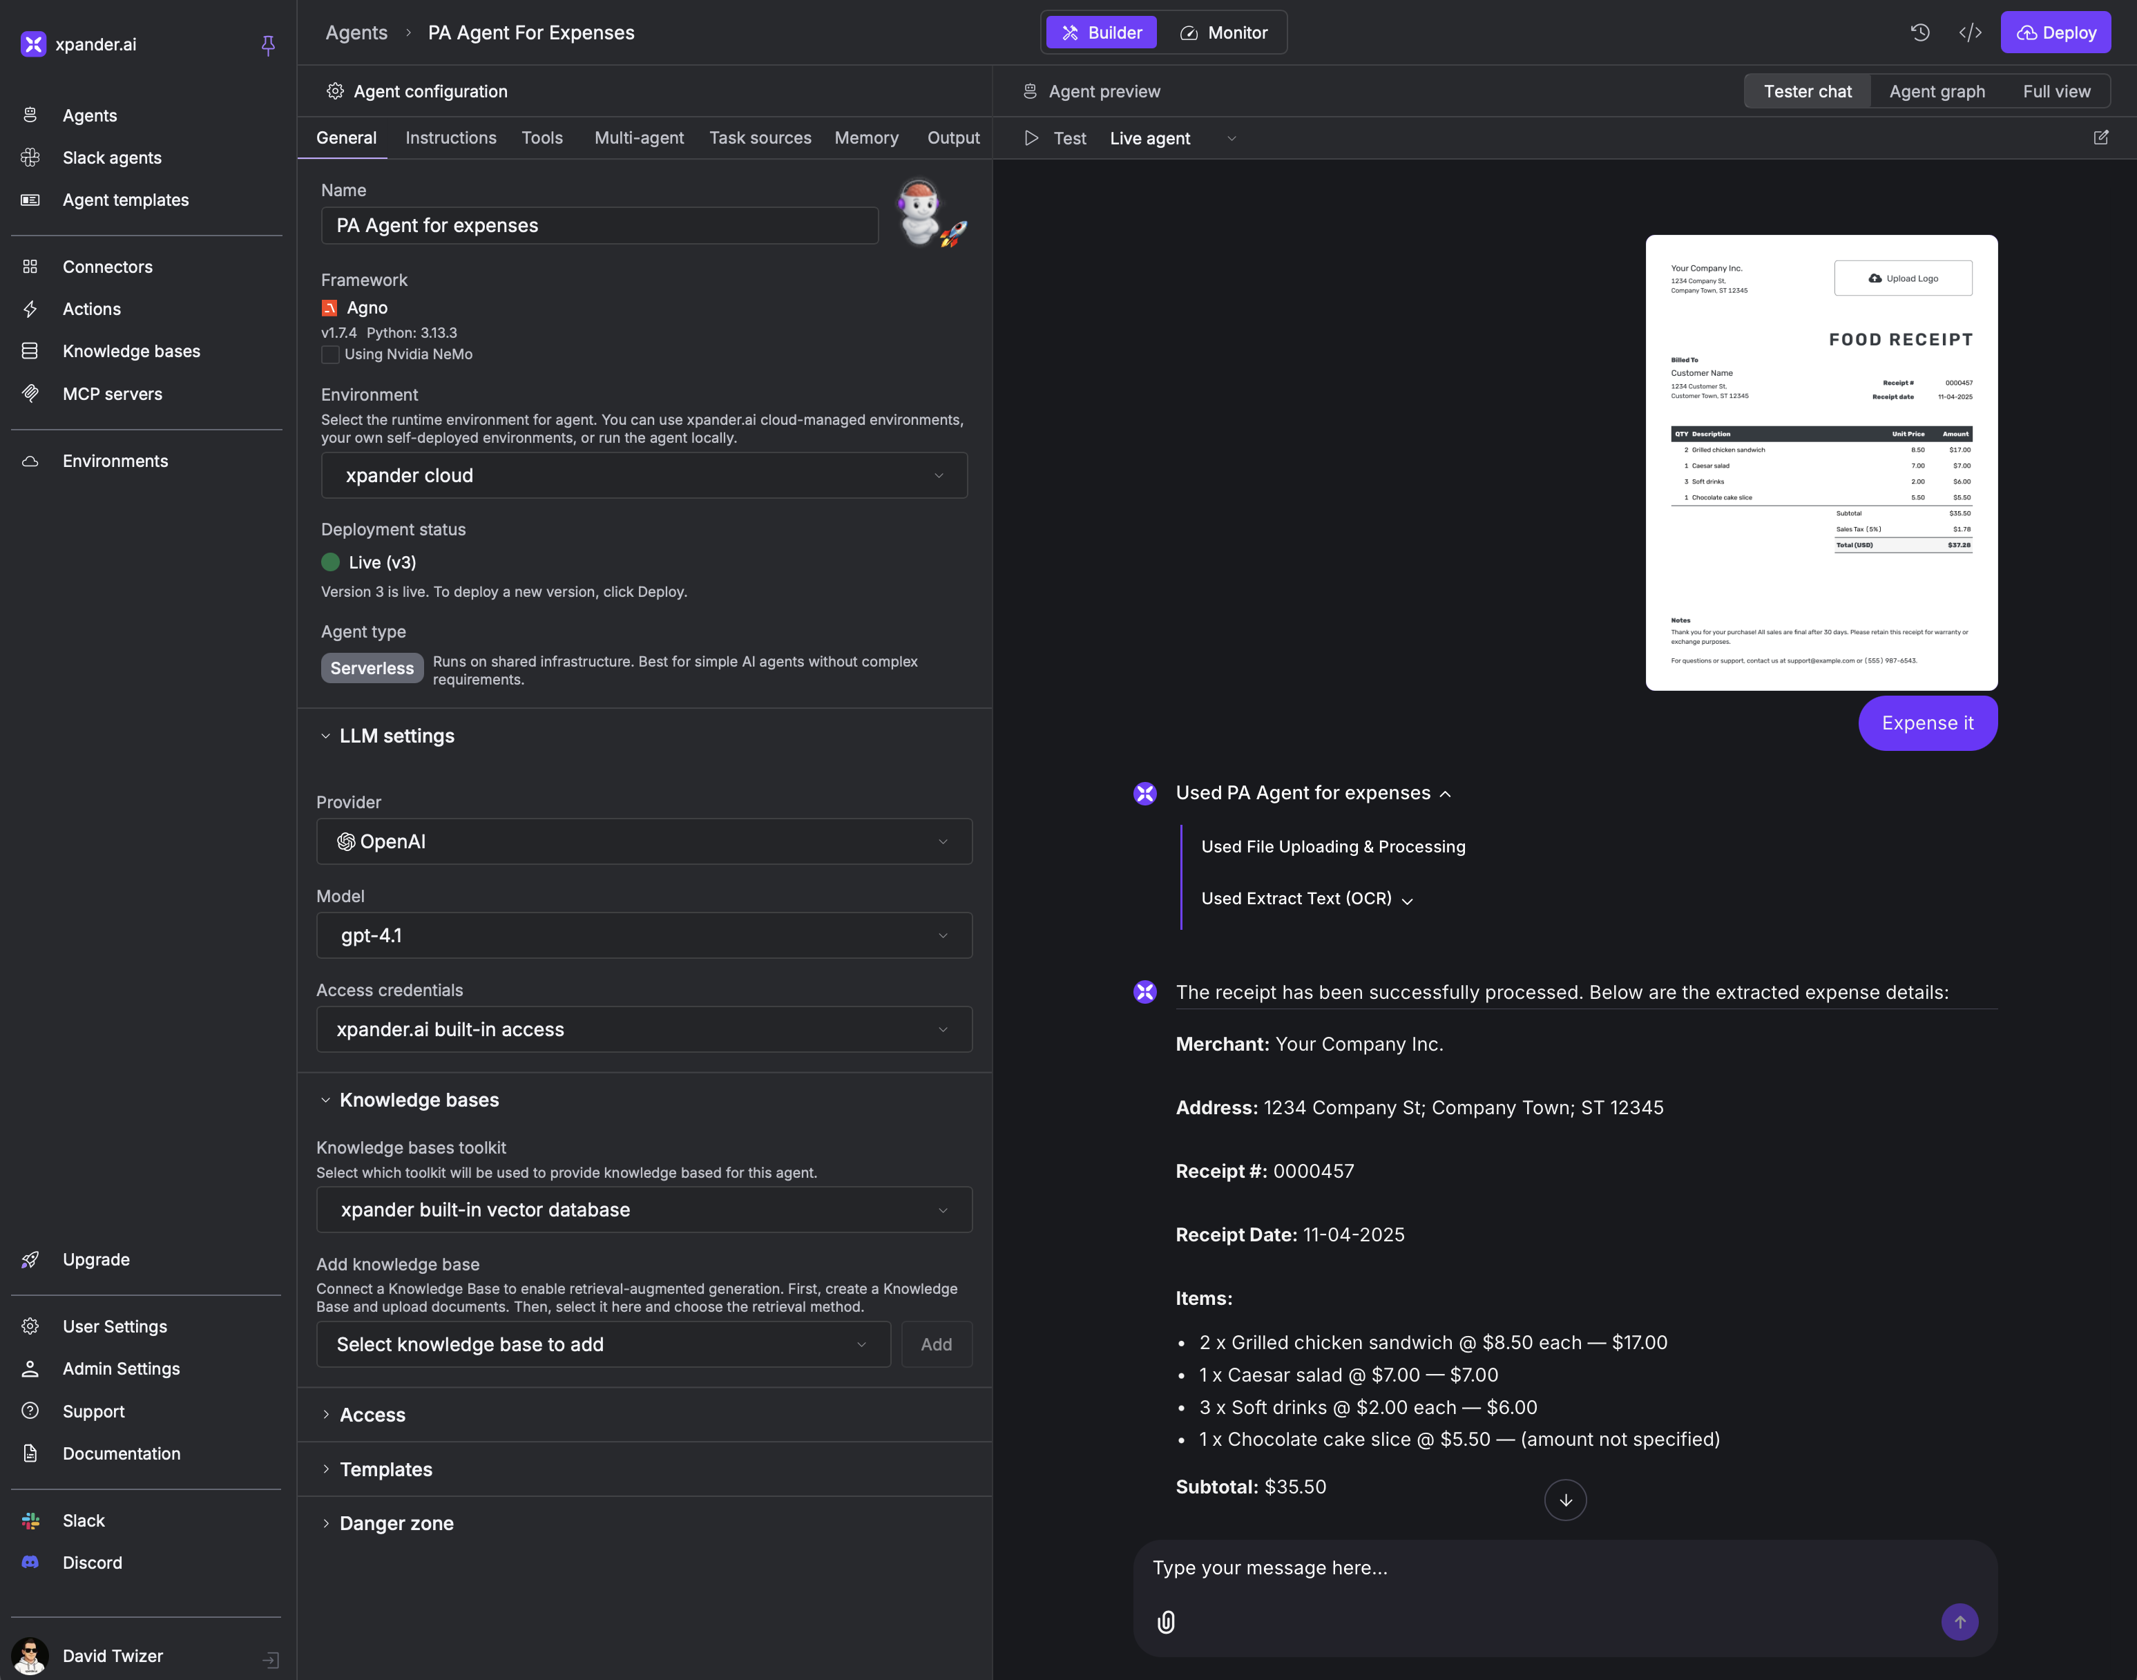
Task: Enable Using Nvidia NeMo checkbox
Action: [x=330, y=354]
